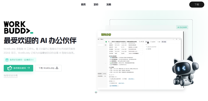This screenshot has width=208, height=101.
Task: Click the robot cat mascot image
Action: tap(186, 71)
